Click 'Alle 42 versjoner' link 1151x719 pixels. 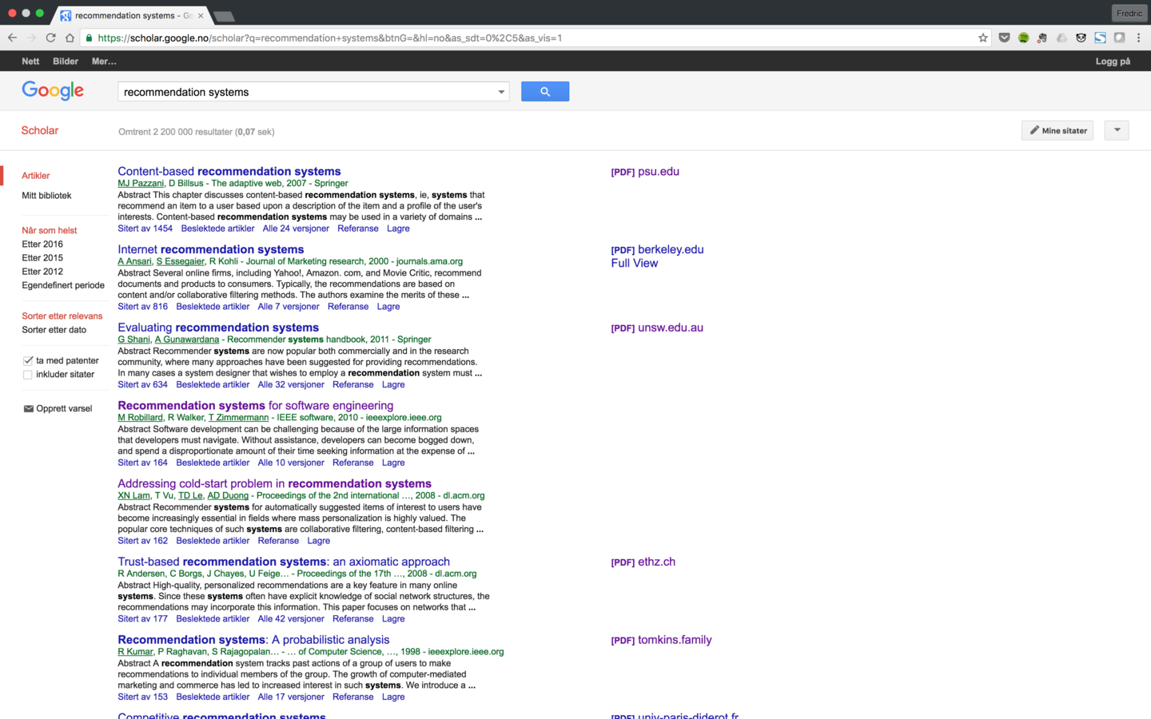[x=291, y=619]
